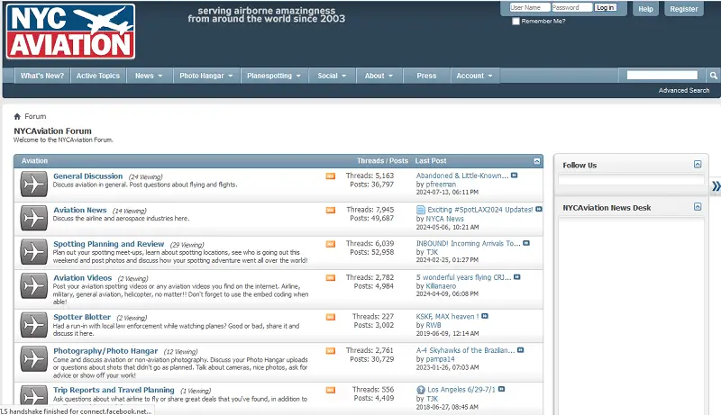Expand the sidebar double-arrow toggle
The height and width of the screenshot is (415, 721).
pyautogui.click(x=716, y=186)
